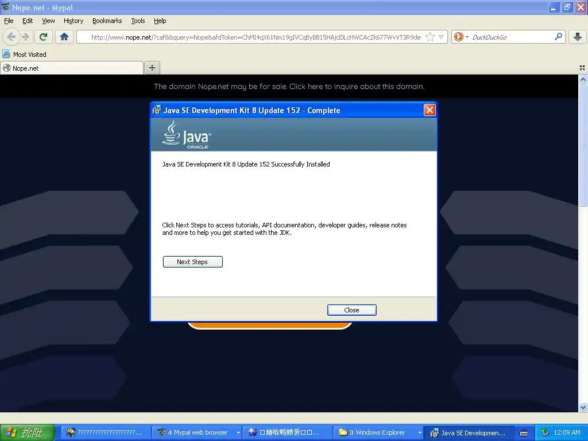Click the taskbar clock showing 12:09 AM

click(x=567, y=432)
